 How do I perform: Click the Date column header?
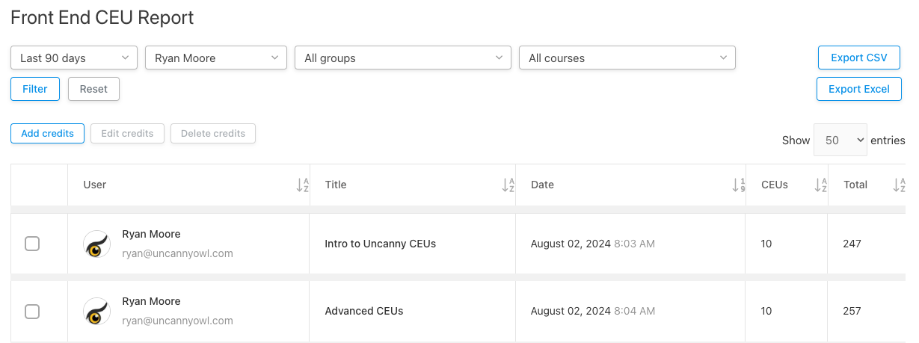click(543, 185)
